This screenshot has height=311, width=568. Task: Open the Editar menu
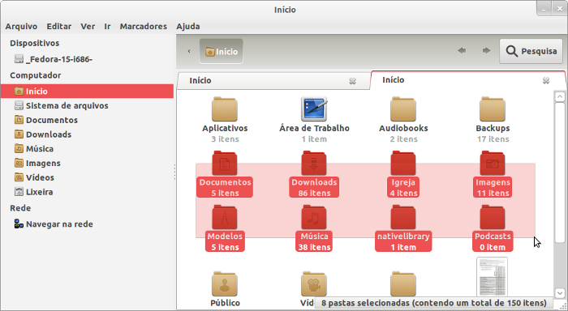(x=58, y=27)
